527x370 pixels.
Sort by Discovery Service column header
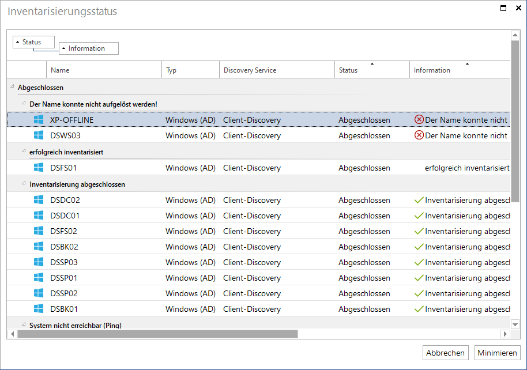[x=277, y=70]
